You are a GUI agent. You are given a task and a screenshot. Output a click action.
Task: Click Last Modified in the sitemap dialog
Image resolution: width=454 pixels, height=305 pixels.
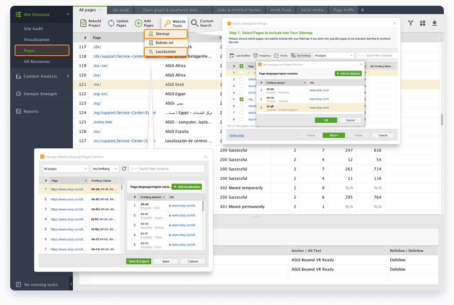[x=240, y=56]
